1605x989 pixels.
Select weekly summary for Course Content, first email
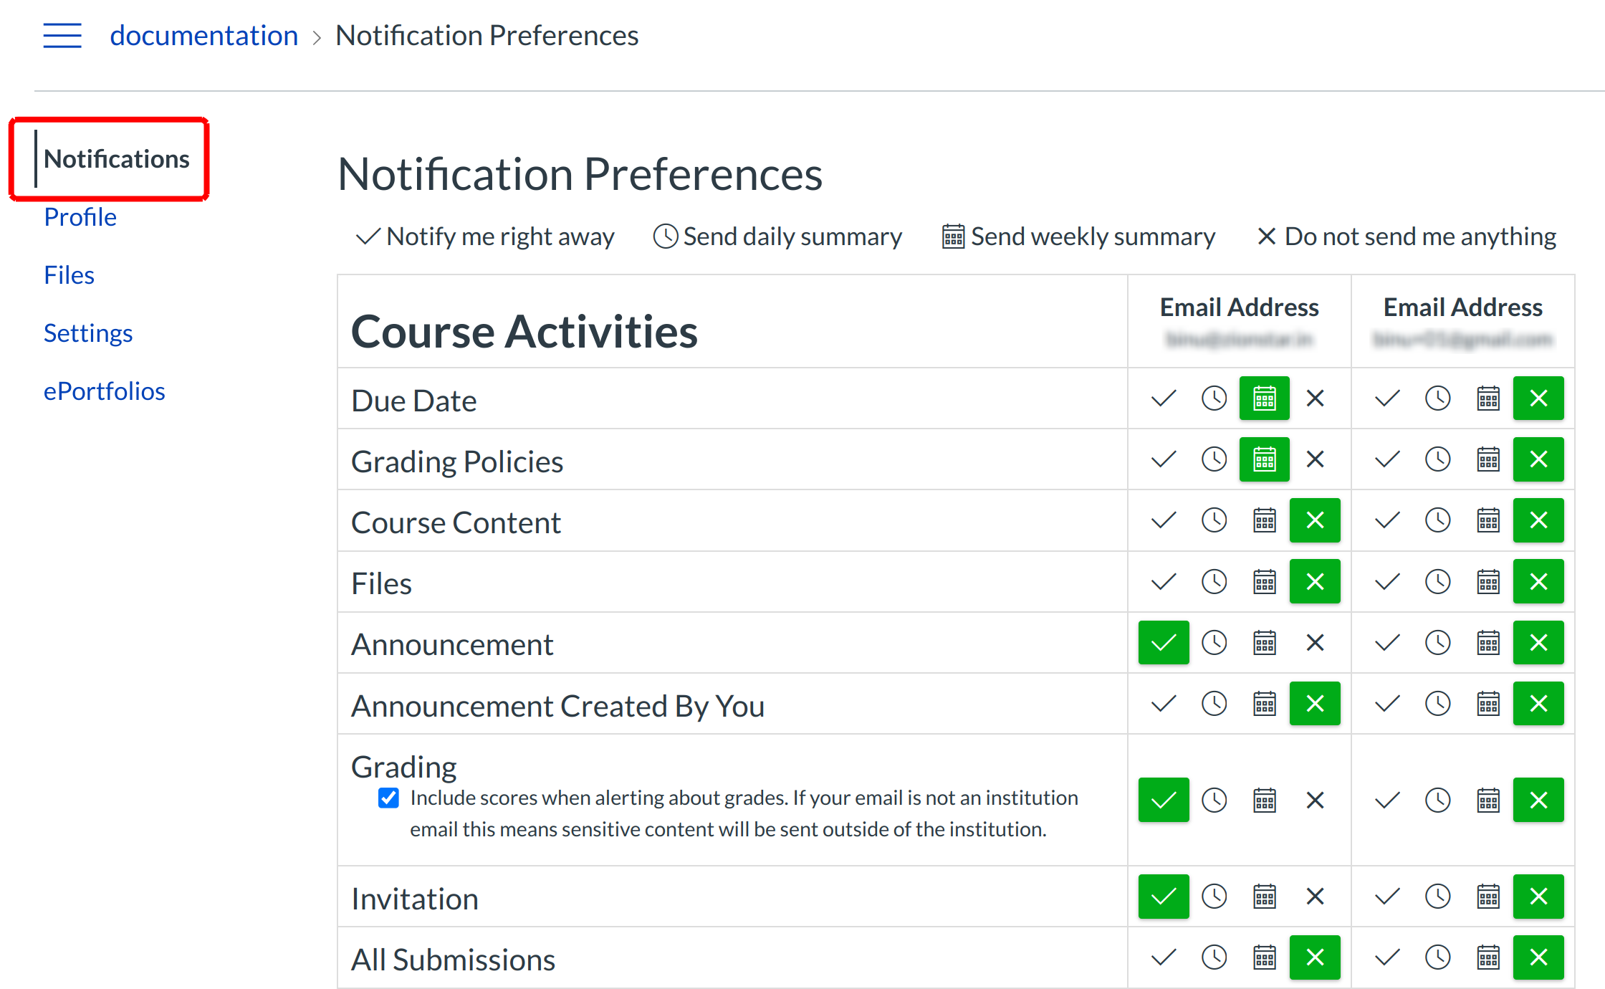point(1264,520)
